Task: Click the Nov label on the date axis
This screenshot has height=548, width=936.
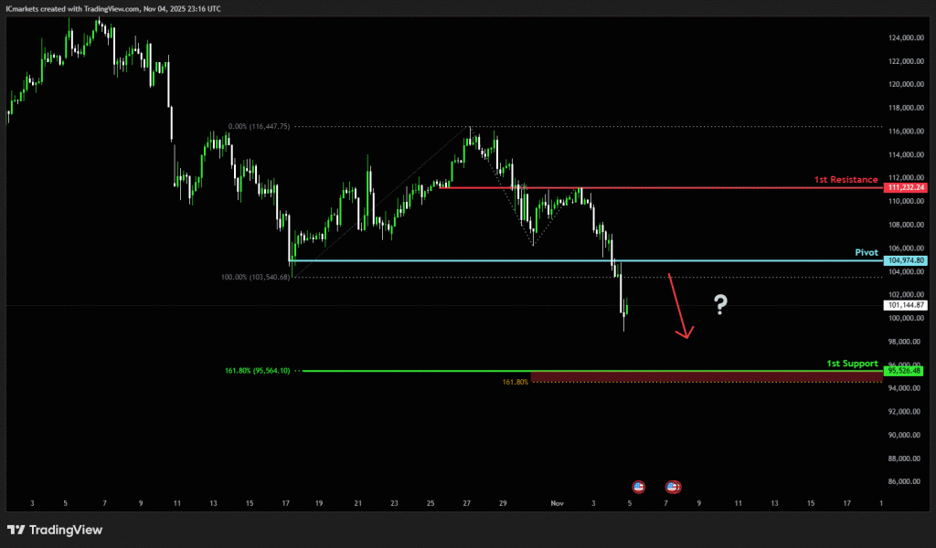Action: click(557, 503)
